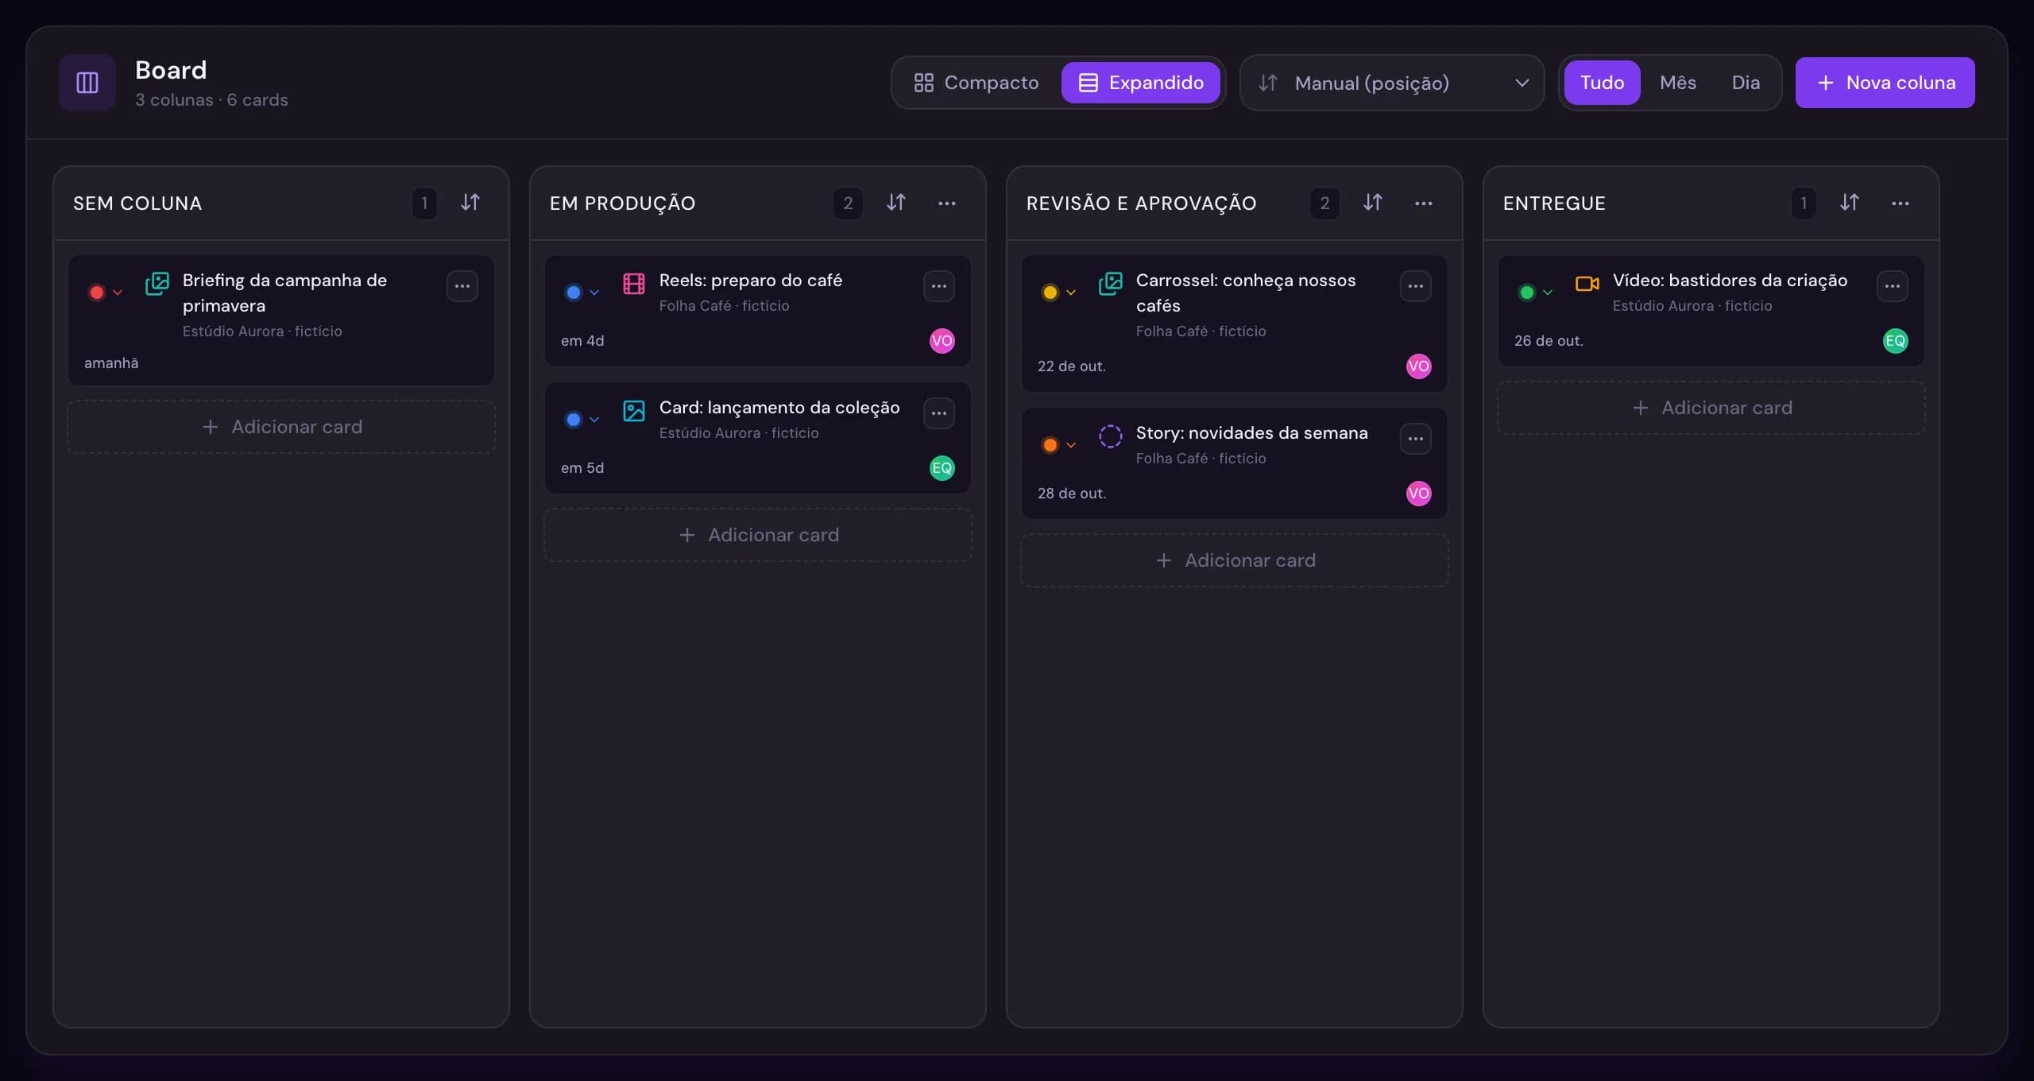The height and width of the screenshot is (1081, 2034).
Task: Select the Dia time filter
Action: (x=1746, y=83)
